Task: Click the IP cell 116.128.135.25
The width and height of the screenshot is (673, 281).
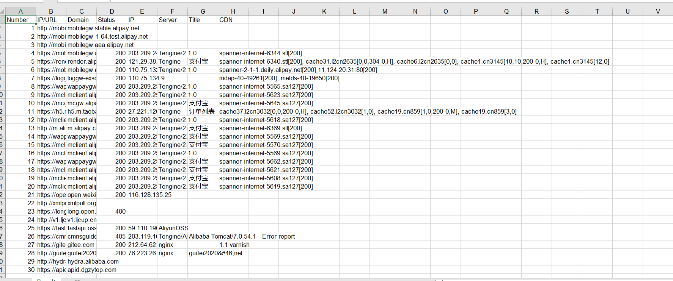Action: pyautogui.click(x=149, y=195)
